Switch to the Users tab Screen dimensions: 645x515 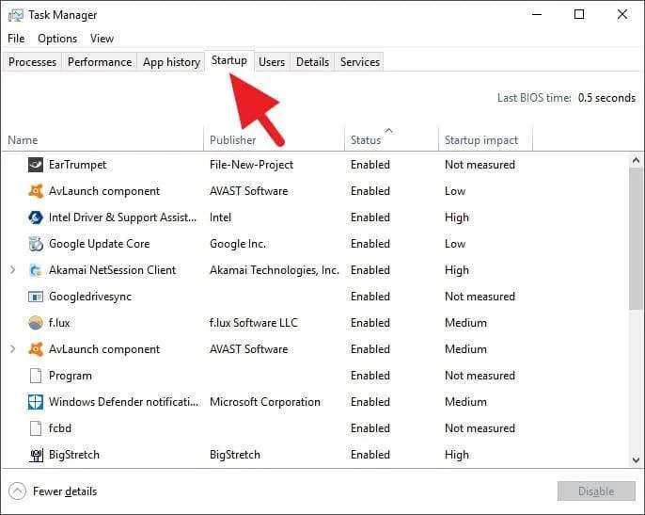coord(272,62)
